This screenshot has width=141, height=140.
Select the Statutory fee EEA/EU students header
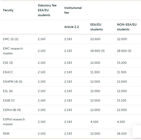click(47, 10)
